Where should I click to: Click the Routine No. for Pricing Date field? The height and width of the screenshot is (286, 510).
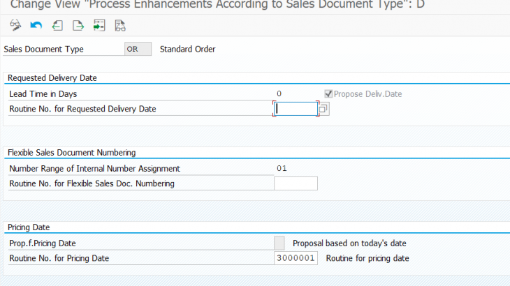[296, 258]
